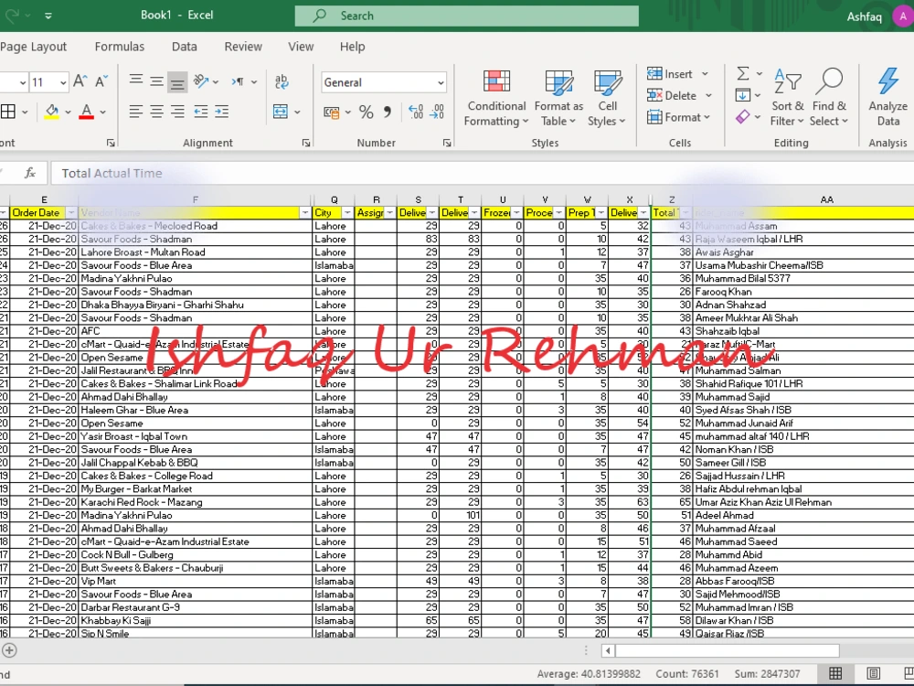Click Decrease Decimal icon
Screen dimensions: 914x686
[x=437, y=112]
